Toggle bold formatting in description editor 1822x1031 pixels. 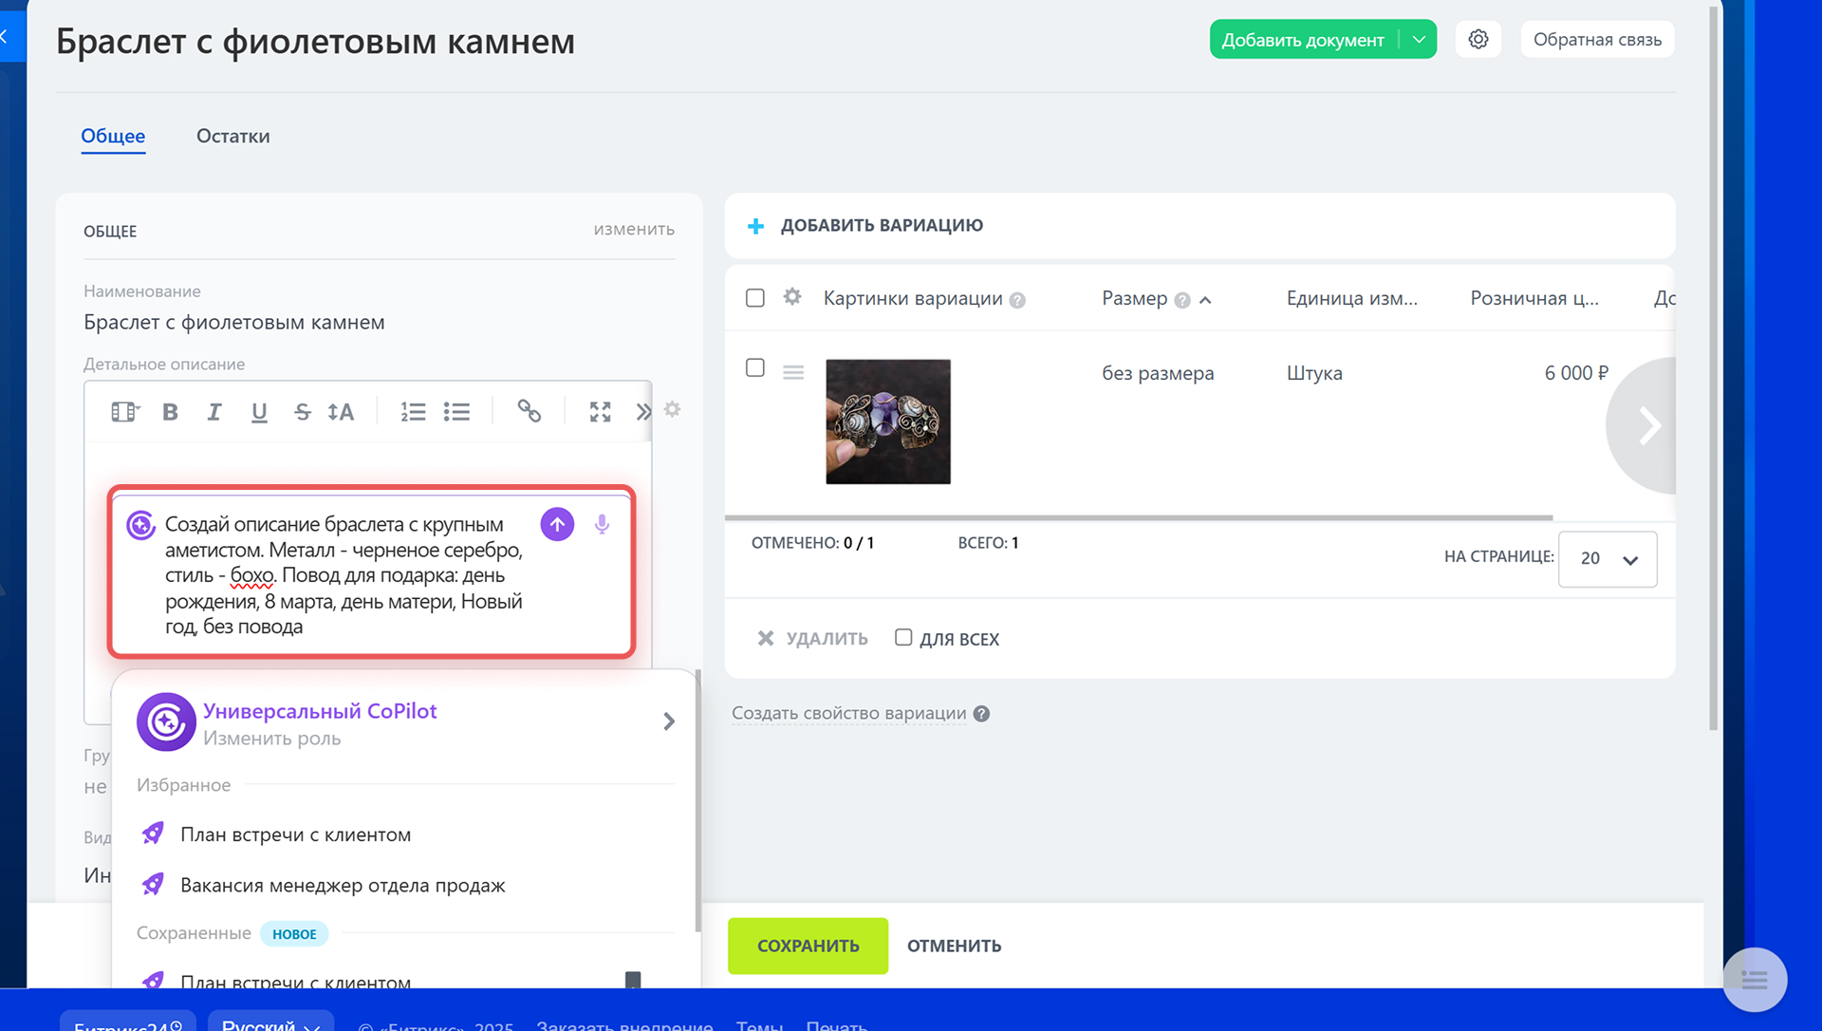(170, 411)
